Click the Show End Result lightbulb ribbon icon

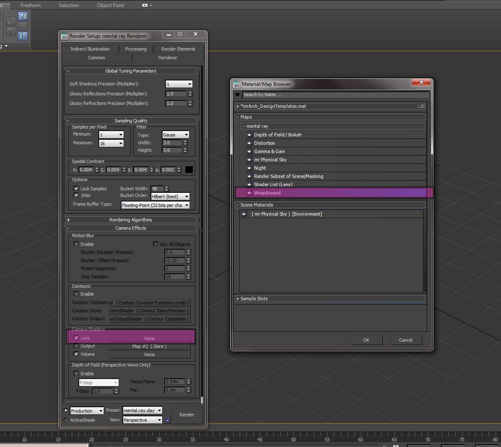point(23,16)
